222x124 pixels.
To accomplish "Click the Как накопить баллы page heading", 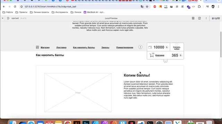I will pos(50,55).
